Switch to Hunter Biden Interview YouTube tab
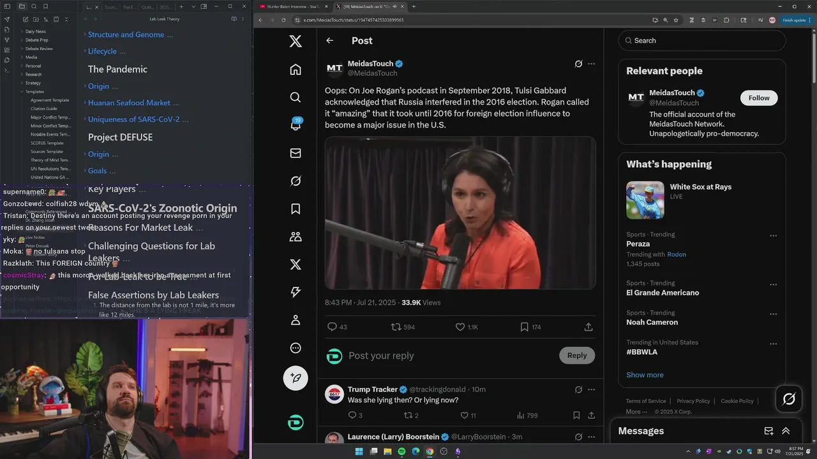The height and width of the screenshot is (459, 817). [293, 6]
